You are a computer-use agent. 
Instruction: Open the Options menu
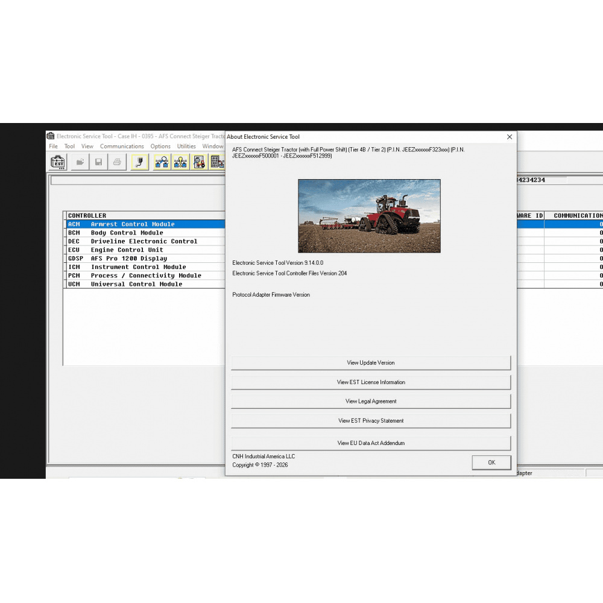tap(160, 146)
